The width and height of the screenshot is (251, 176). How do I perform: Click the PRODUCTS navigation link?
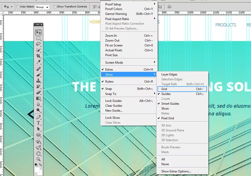coord(226,25)
